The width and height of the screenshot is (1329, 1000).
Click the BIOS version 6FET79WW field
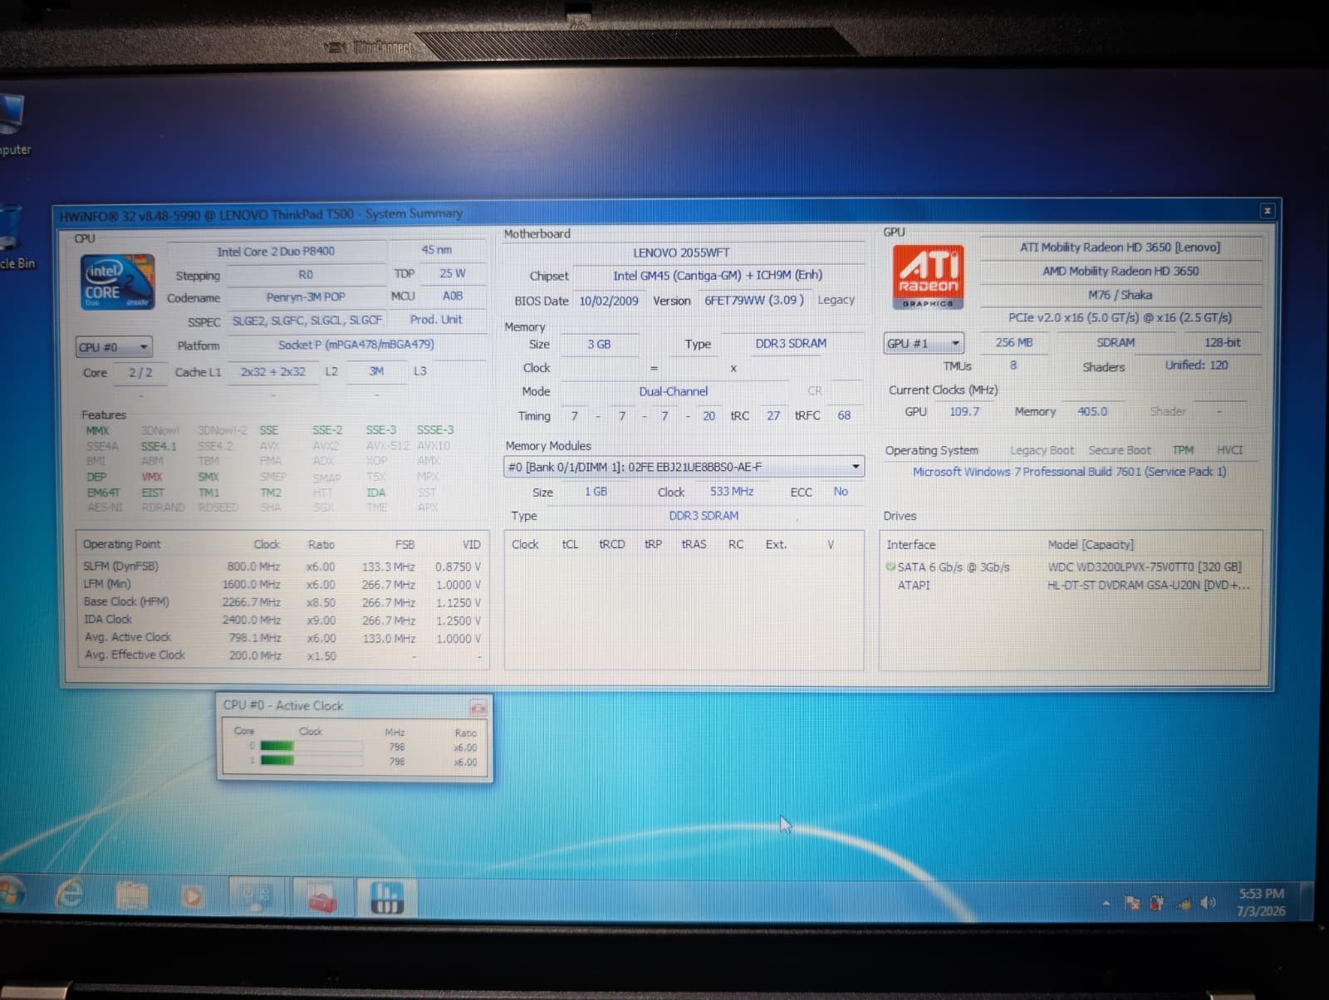753,300
